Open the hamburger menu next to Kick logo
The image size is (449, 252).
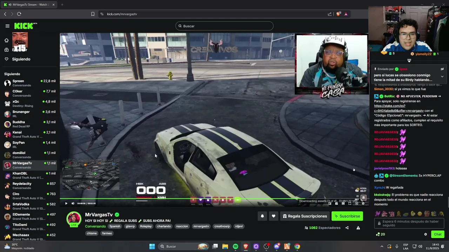click(7, 26)
